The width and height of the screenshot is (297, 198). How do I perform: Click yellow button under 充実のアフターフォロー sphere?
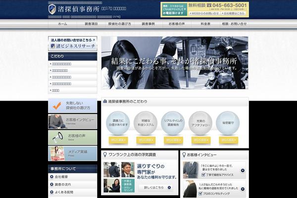tap(201, 140)
